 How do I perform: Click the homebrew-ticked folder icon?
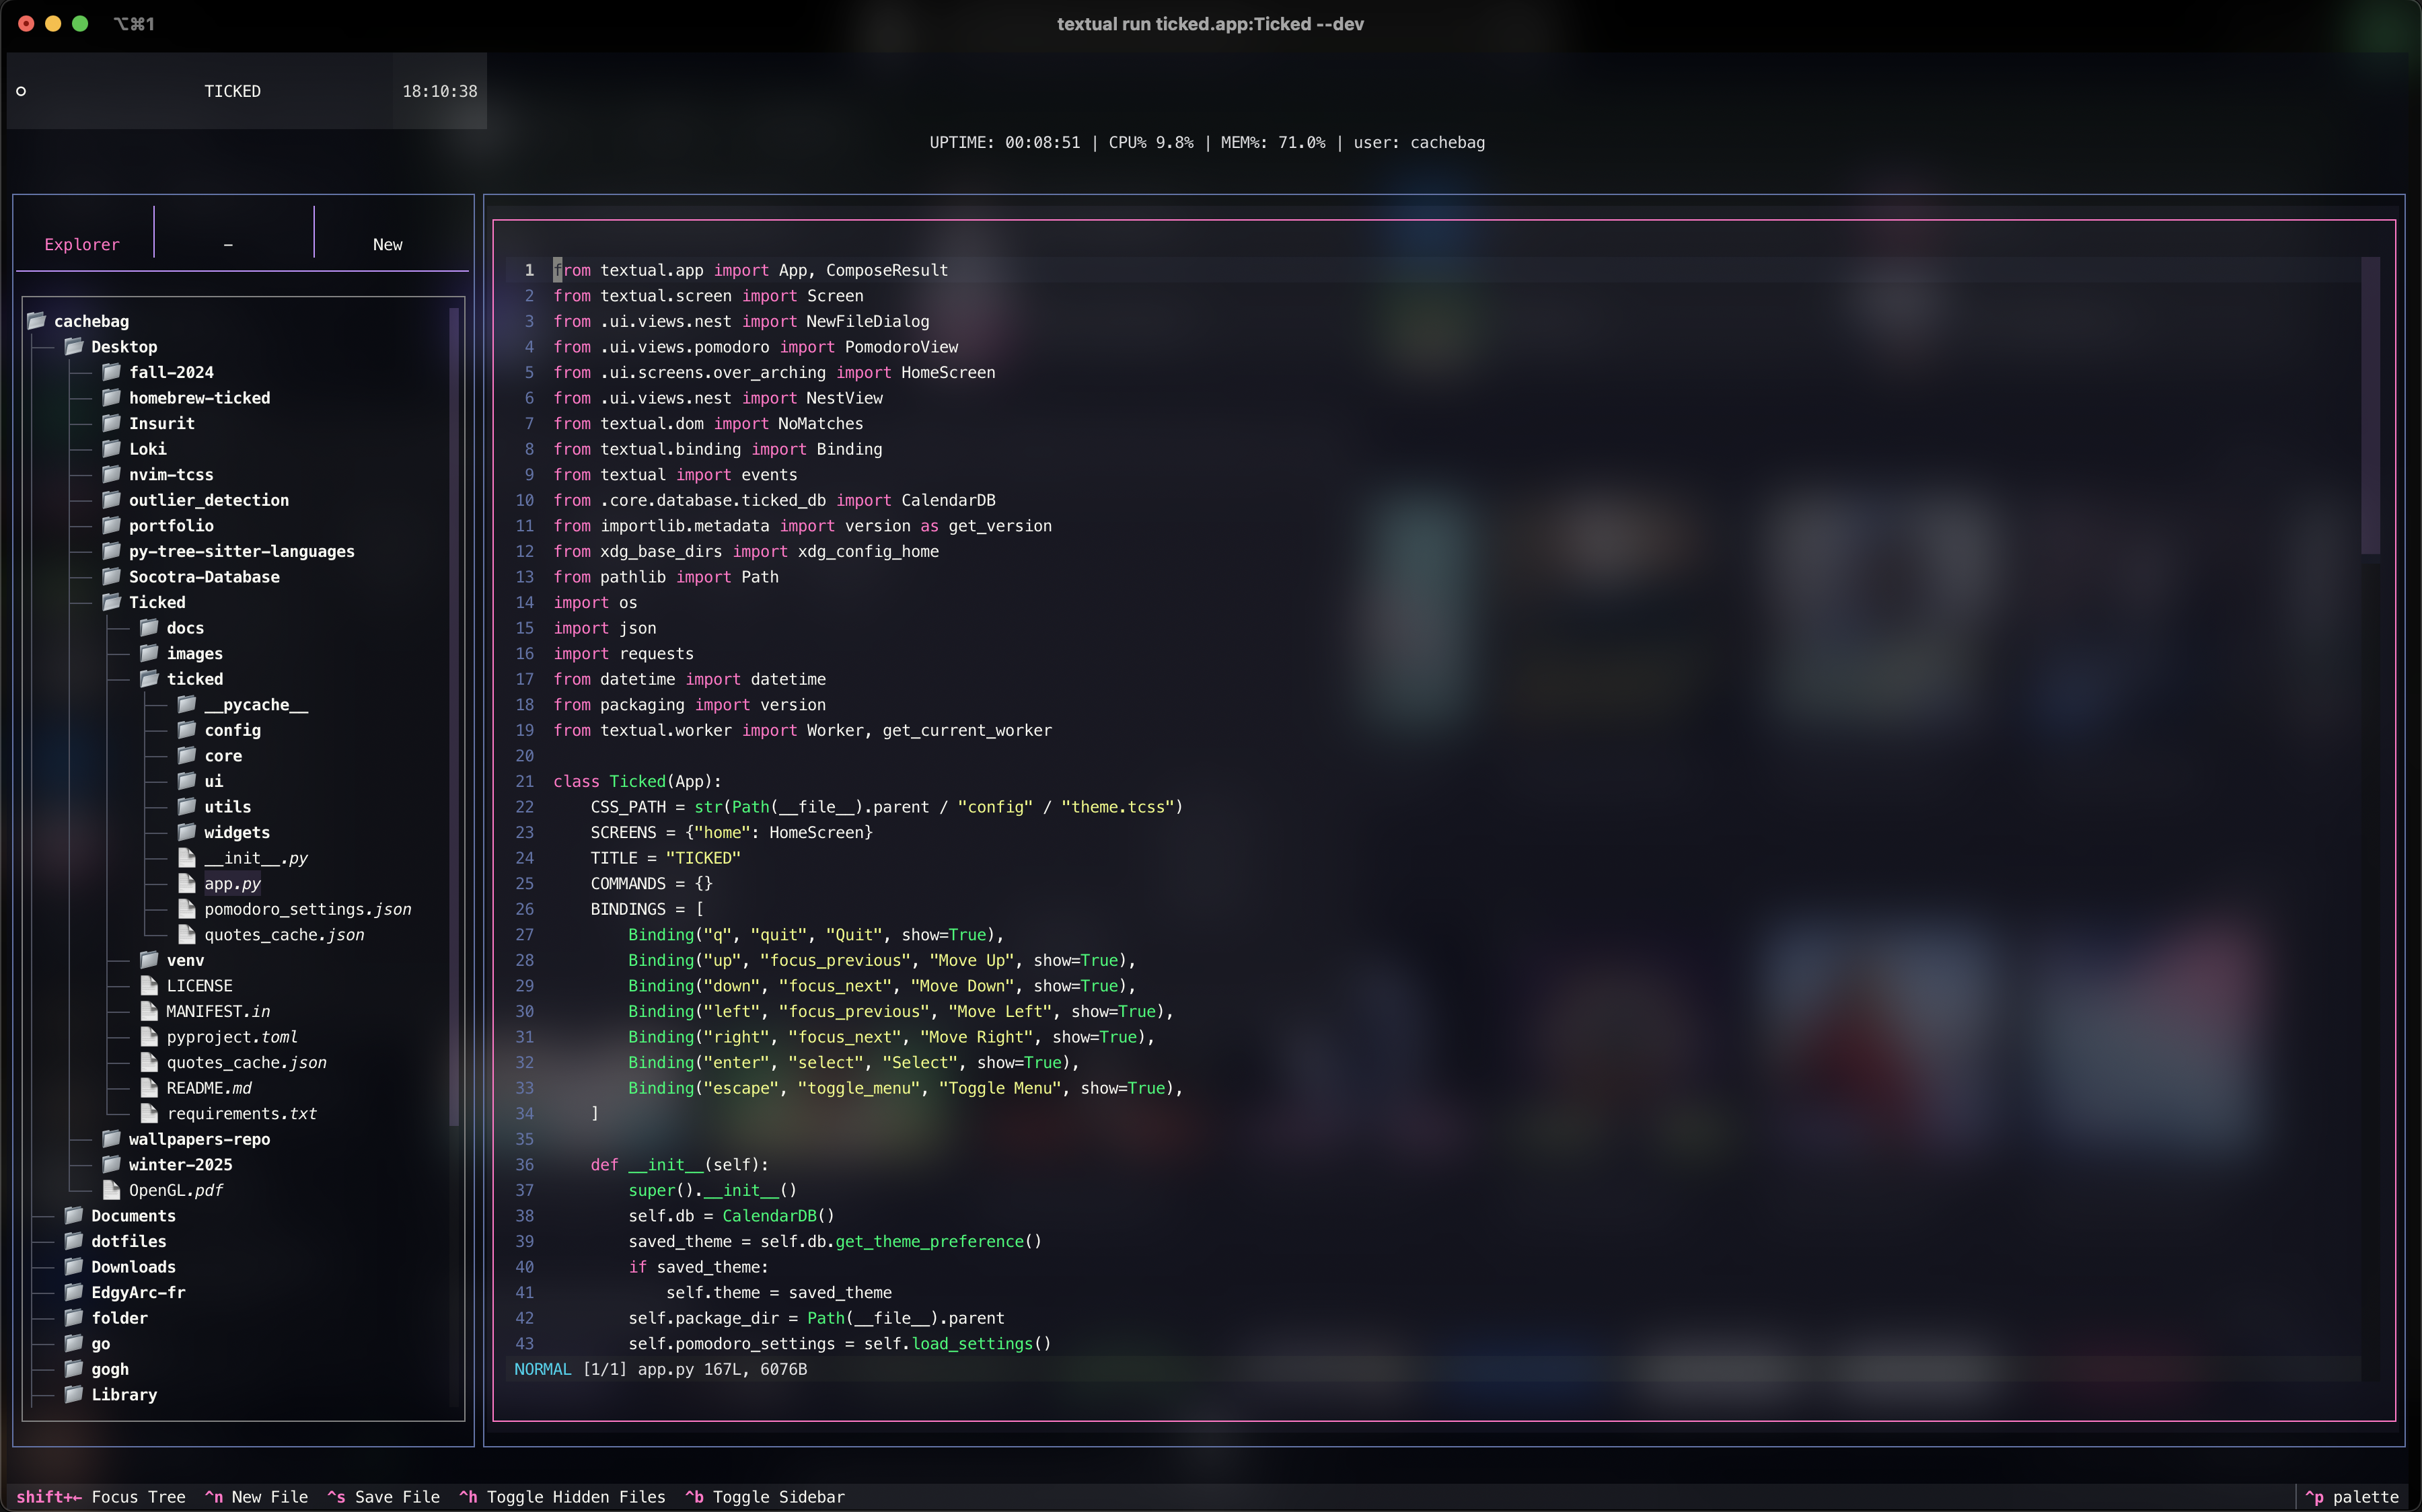[x=112, y=398]
